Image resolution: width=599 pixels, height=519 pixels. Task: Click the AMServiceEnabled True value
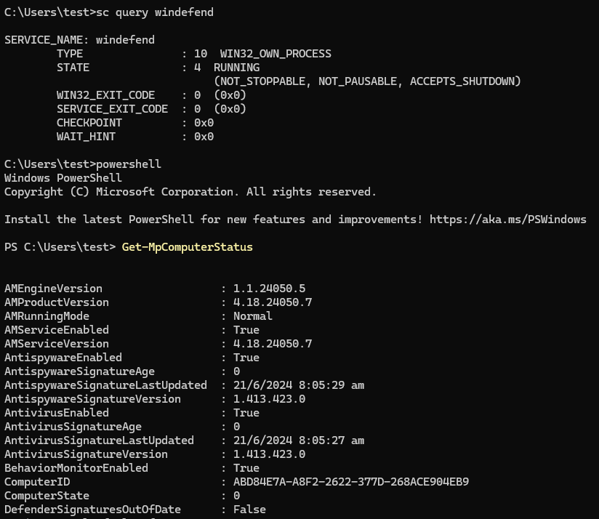(246, 330)
